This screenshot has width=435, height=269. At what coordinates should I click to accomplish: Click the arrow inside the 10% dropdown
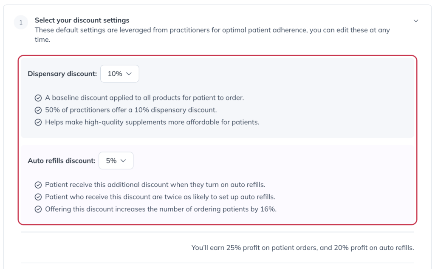click(129, 74)
